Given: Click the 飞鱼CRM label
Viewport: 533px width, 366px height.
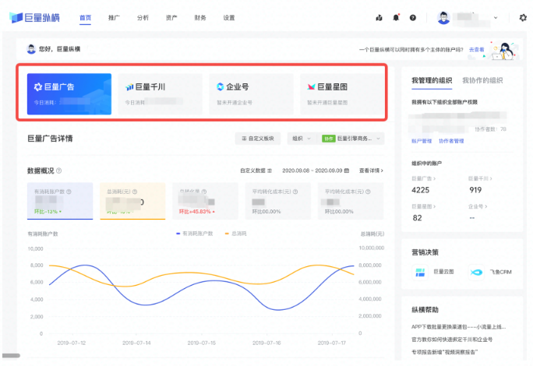Looking at the screenshot, I should 500,272.
